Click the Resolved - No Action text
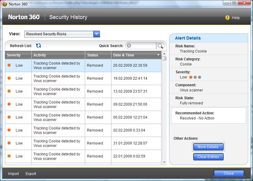Screen dimensions: 253x181 [197, 118]
